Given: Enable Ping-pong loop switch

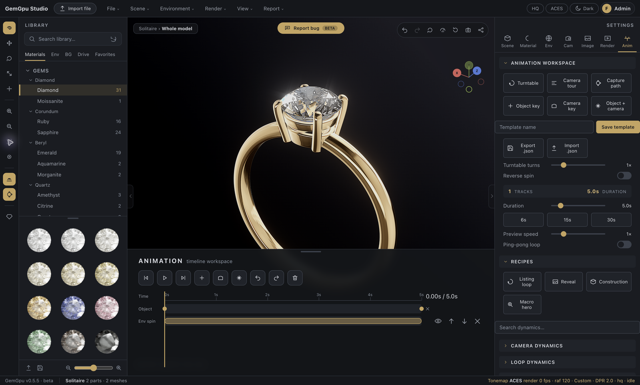Looking at the screenshot, I should (624, 244).
